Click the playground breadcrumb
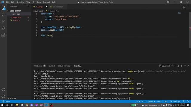Viewport: 191px width, 107px height. [x=38, y=11]
